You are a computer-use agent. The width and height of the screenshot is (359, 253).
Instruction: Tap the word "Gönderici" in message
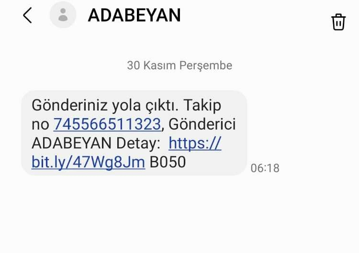coord(202,124)
